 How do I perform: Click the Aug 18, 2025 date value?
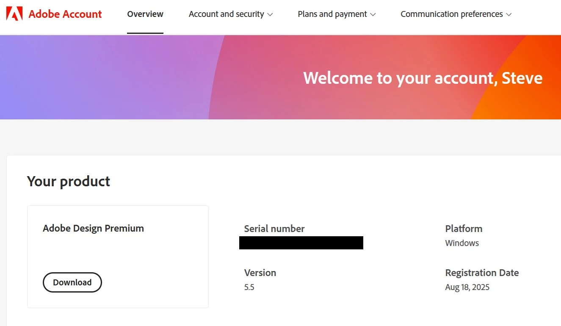pyautogui.click(x=467, y=287)
